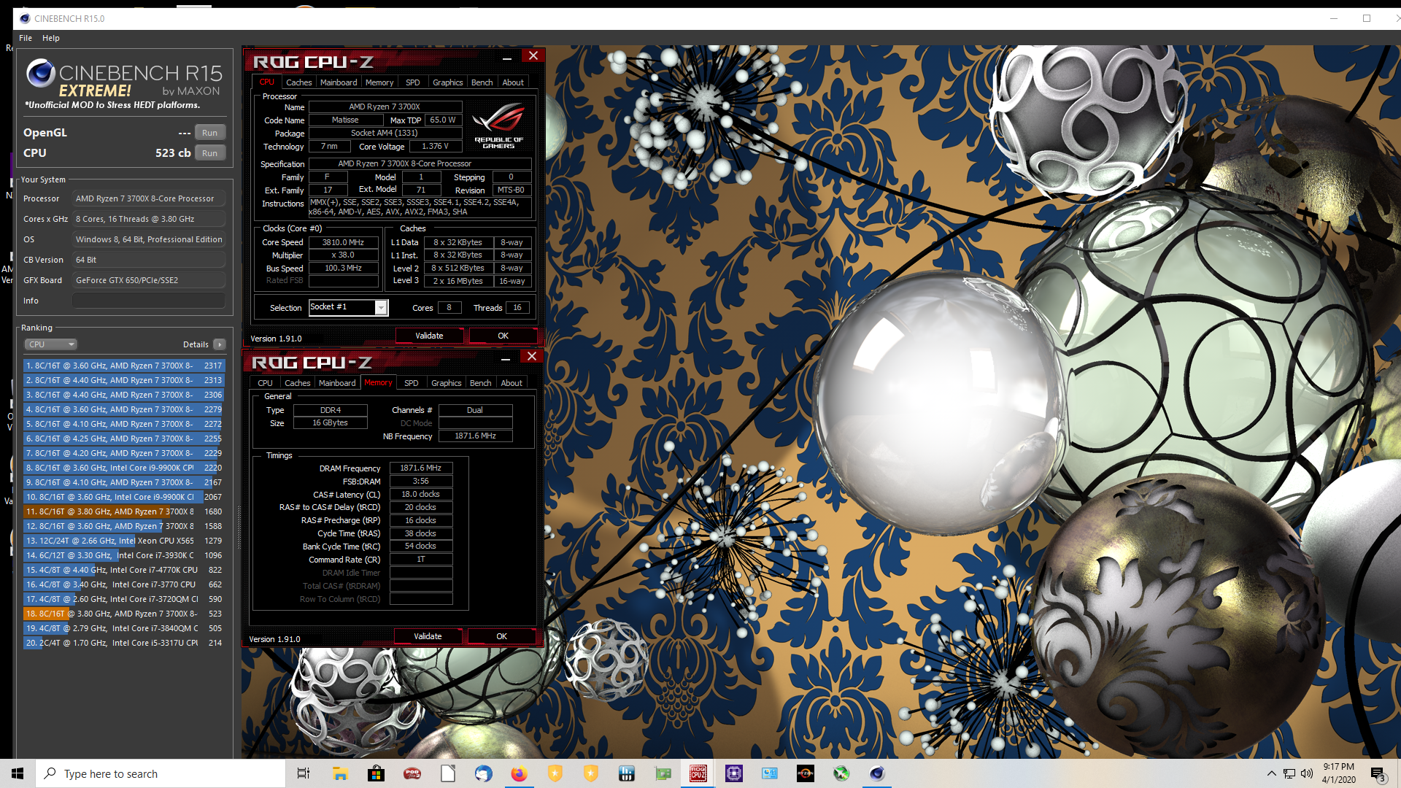Open the green sphere taskbar icon
Image resolution: width=1401 pixels, height=788 pixels.
coord(841,773)
